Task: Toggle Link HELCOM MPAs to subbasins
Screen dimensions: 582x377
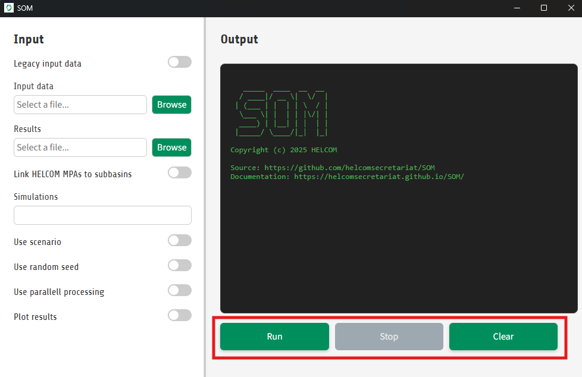Action: (180, 172)
